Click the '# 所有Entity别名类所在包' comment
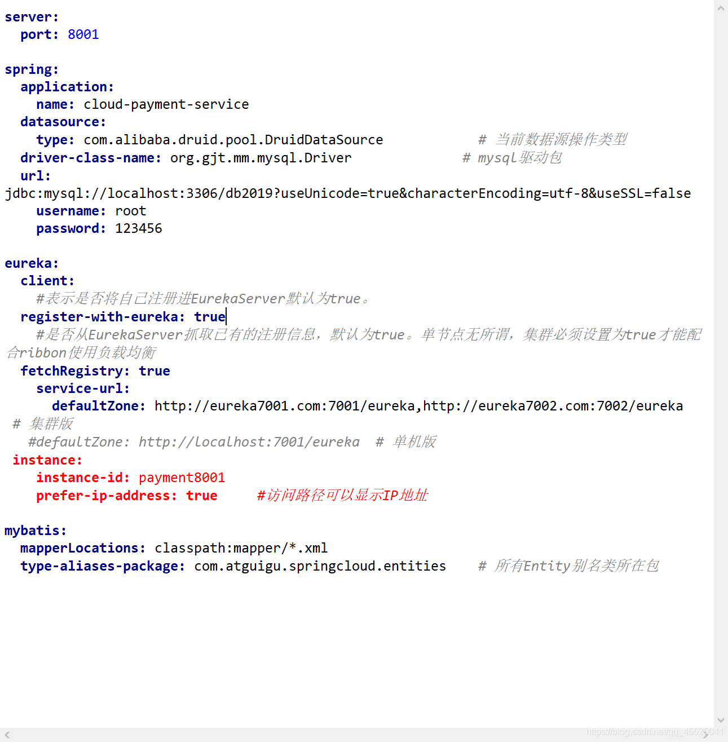This screenshot has height=742, width=728. [568, 566]
